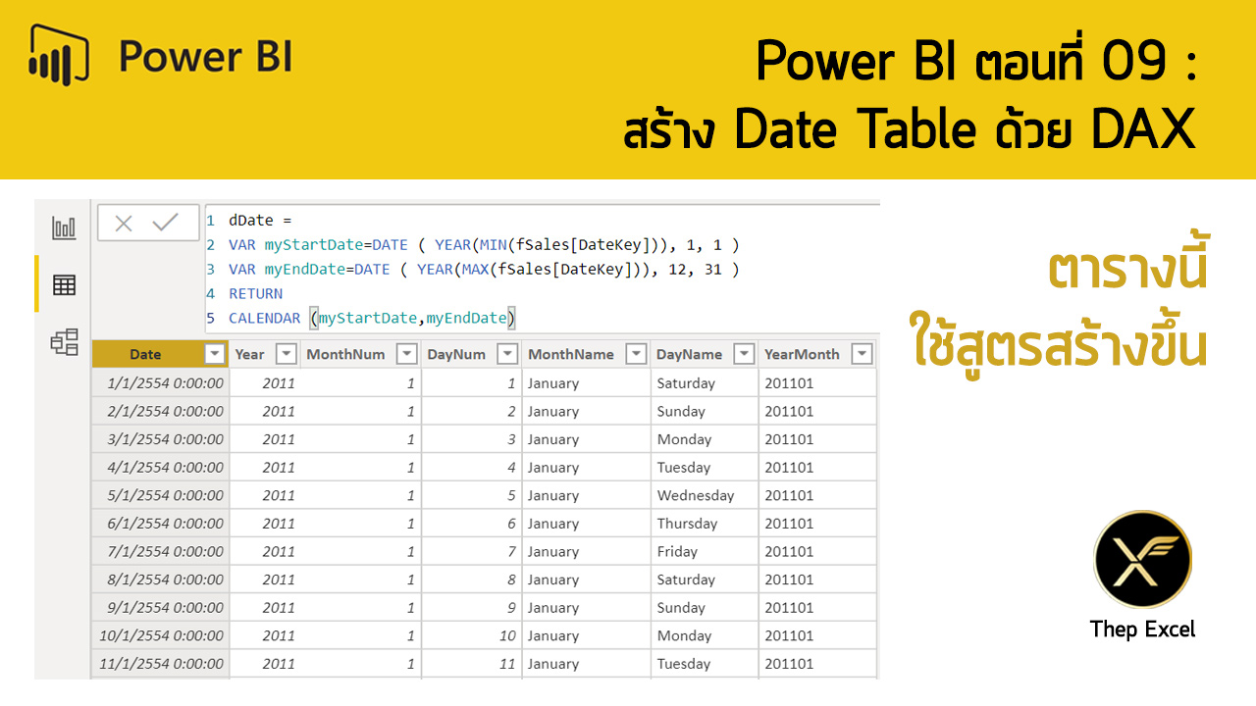Expand the Date column filter dropdown

pos(213,354)
